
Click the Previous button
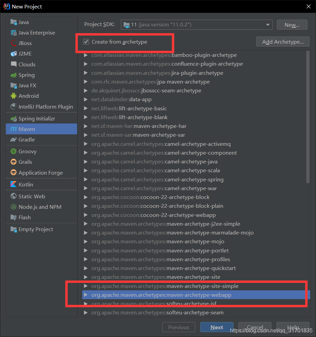(x=179, y=327)
